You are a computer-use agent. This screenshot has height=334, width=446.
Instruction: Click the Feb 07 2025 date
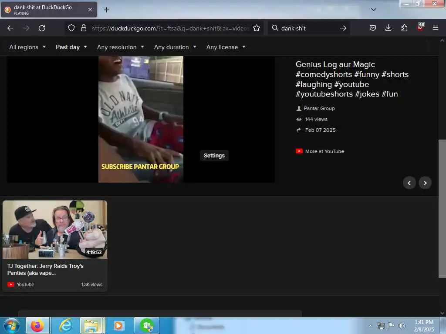coord(320,130)
